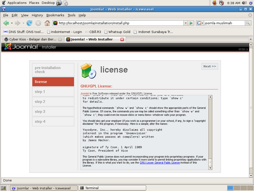
Task: Close the Joomla! Web Installer tab
Action: [x=122, y=39]
